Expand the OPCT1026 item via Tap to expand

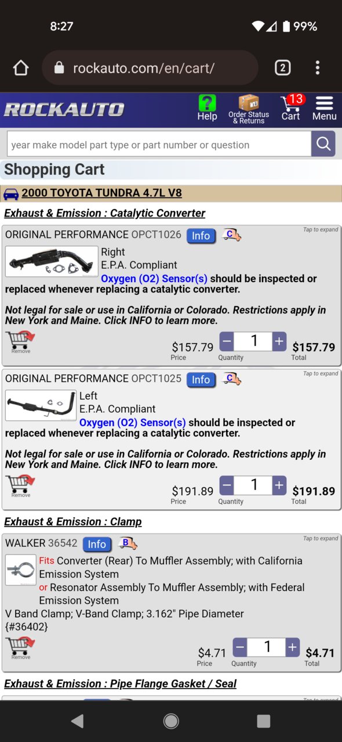321,230
